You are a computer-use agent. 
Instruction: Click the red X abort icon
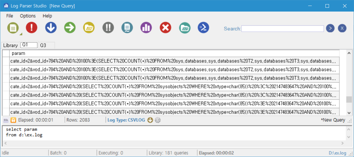click(165, 28)
